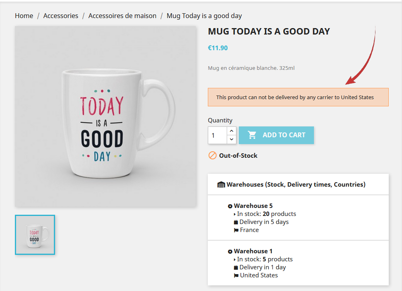Click the France flag icon
Viewport: 402px width, 291px height.
tap(236, 230)
